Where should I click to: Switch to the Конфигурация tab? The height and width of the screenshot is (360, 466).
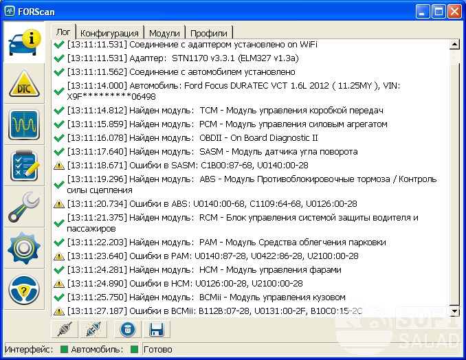click(109, 33)
